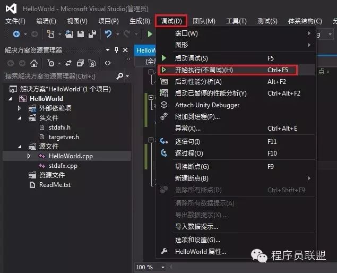
Task: Open the 生成(B) menu
Action: pyautogui.click(x=140, y=21)
